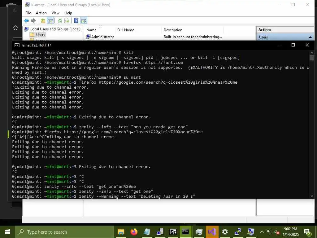This screenshot has width=317, height=238.
Task: Click the Export List toolbar icon
Action: (67, 21)
